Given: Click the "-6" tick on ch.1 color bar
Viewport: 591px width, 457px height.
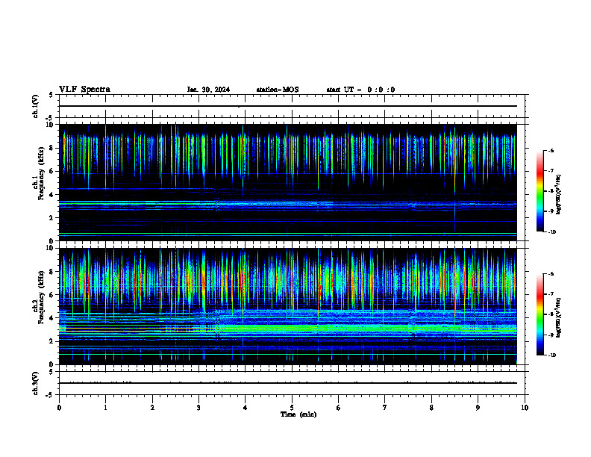Looking at the screenshot, I should (x=551, y=150).
